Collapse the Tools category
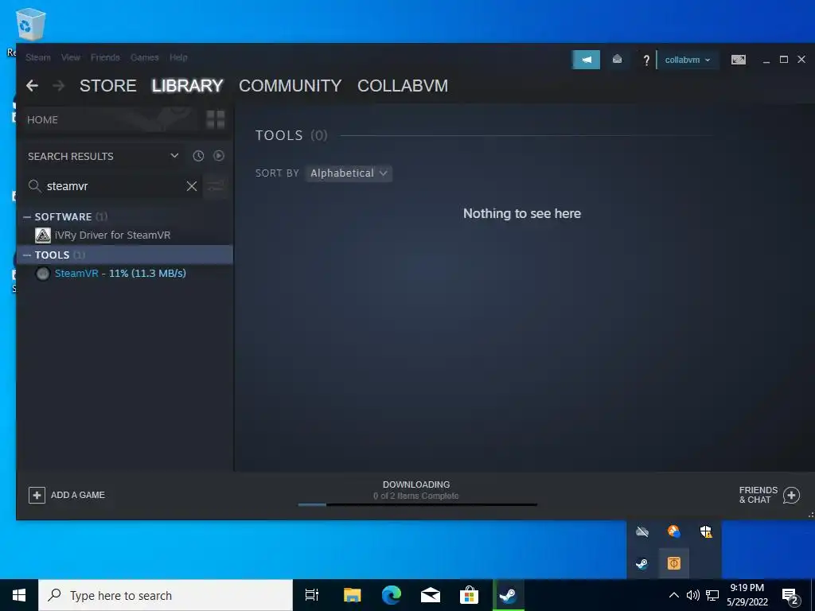The image size is (815, 611). tap(27, 255)
